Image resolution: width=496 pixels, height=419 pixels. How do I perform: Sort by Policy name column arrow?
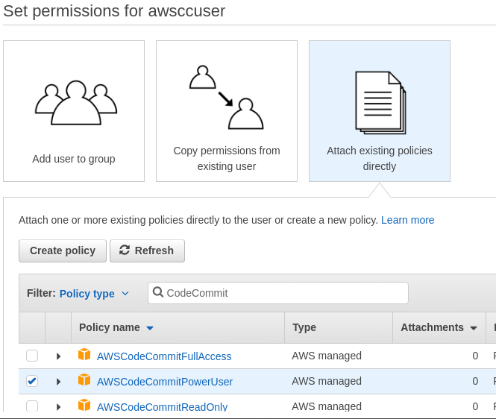[x=150, y=328]
